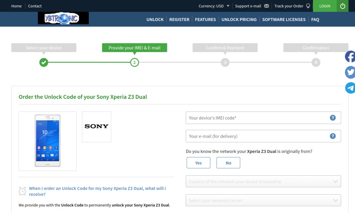Click the help icon in IMEI code field
The image size is (355, 213).
pyautogui.click(x=333, y=118)
